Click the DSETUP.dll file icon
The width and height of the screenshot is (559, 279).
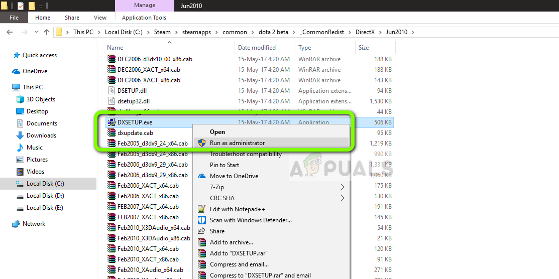tap(111, 90)
